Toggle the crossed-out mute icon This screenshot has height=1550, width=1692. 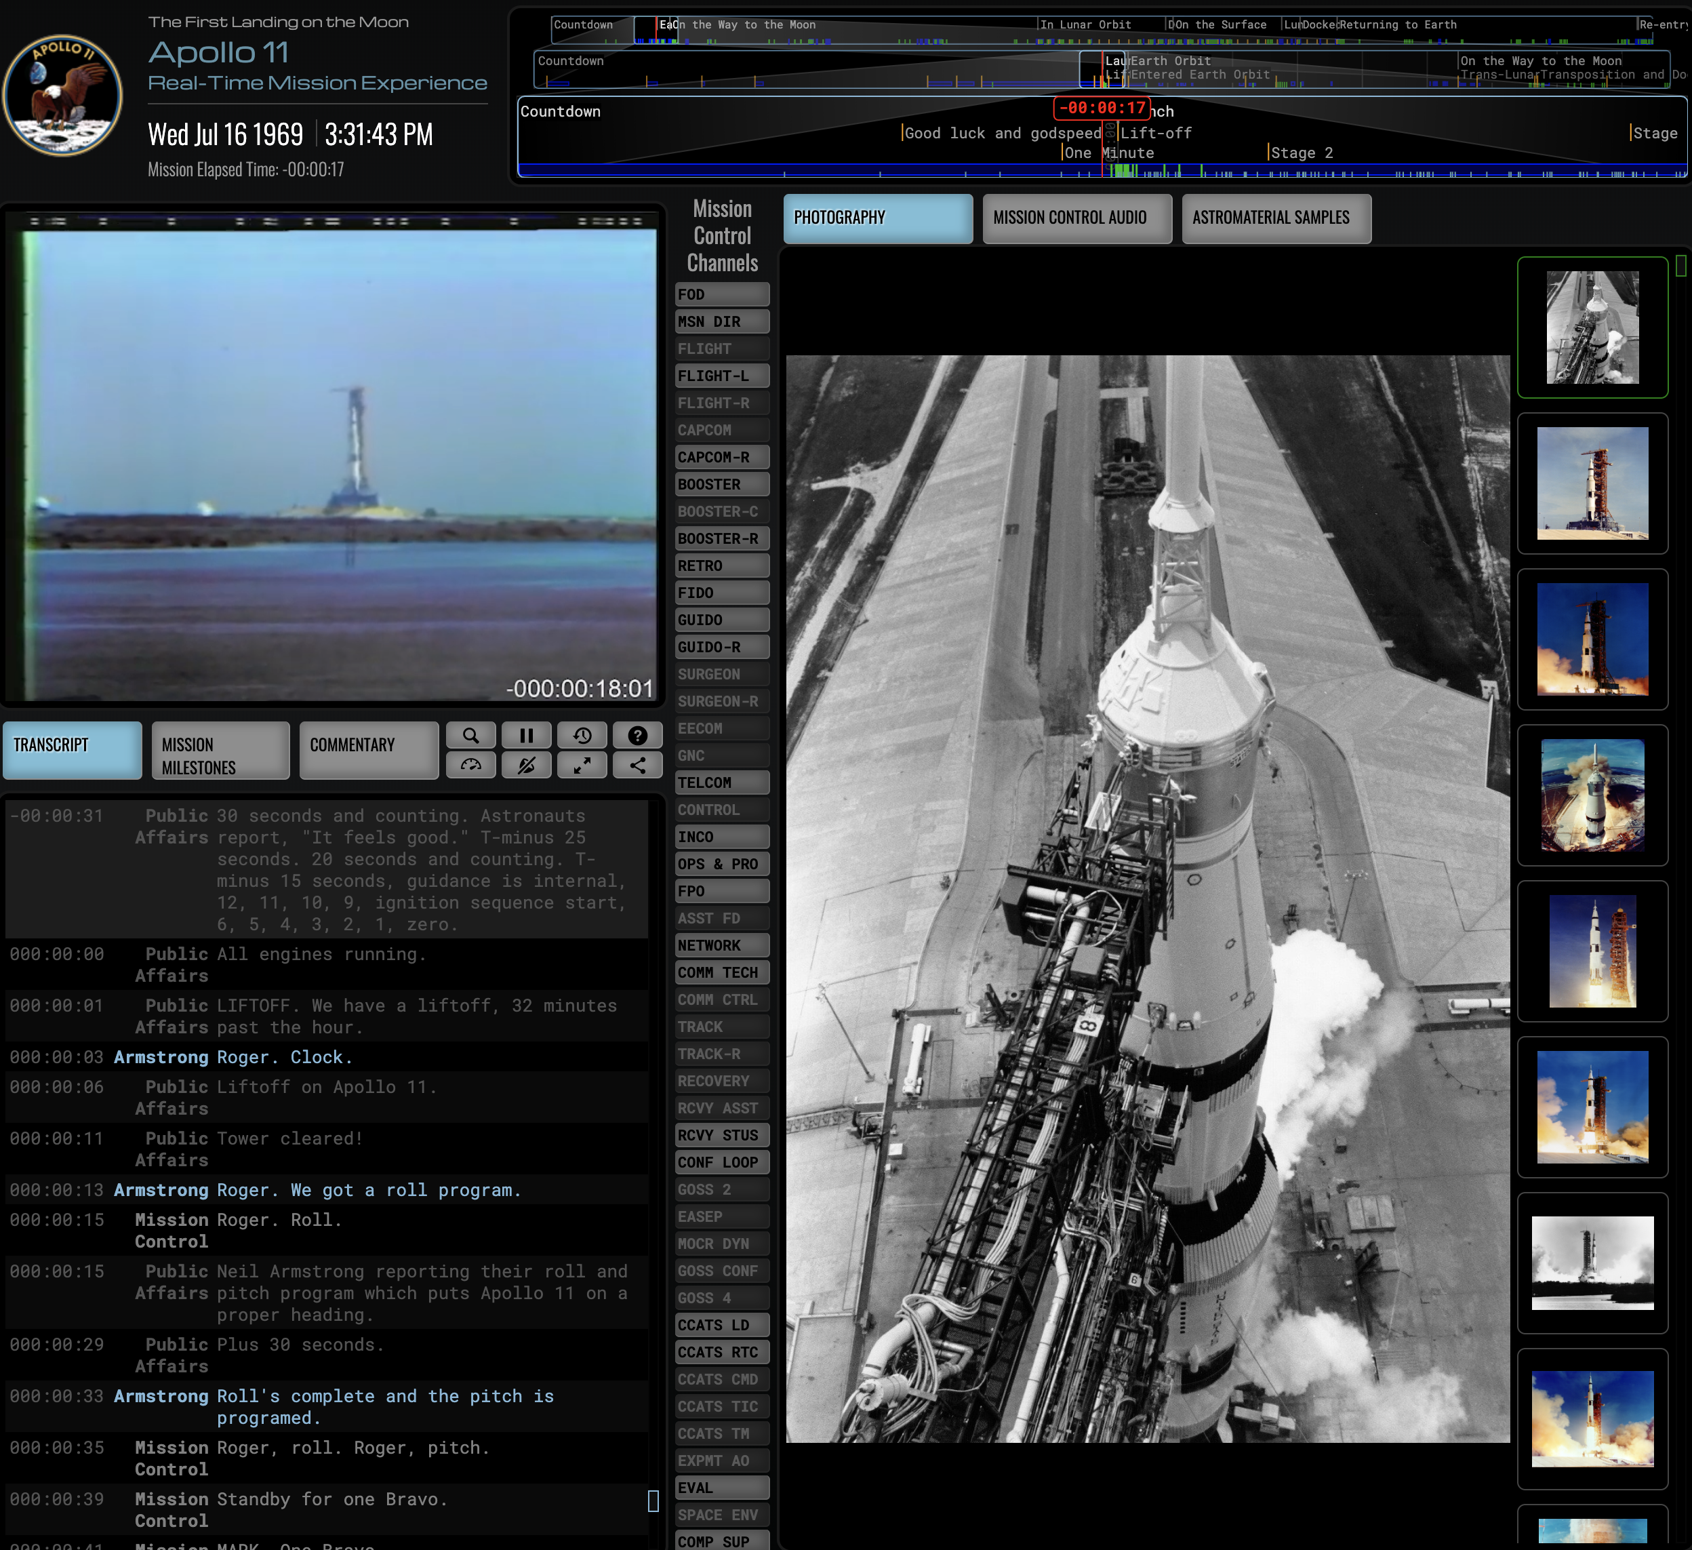526,765
